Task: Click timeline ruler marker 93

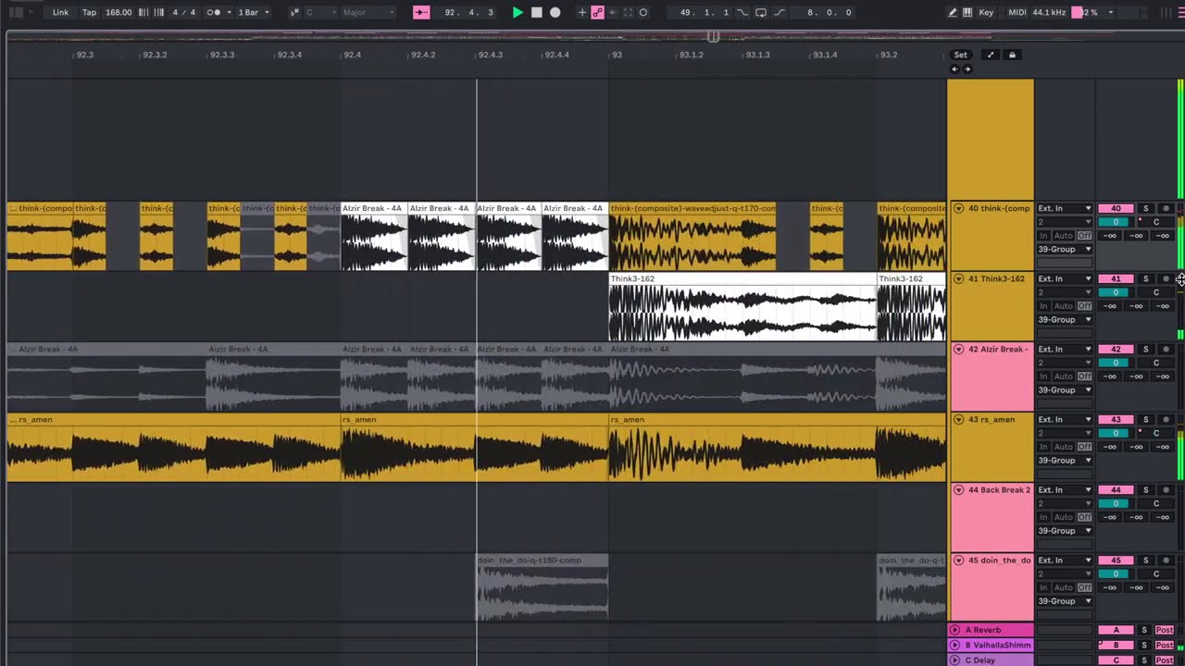Action: pyautogui.click(x=617, y=55)
